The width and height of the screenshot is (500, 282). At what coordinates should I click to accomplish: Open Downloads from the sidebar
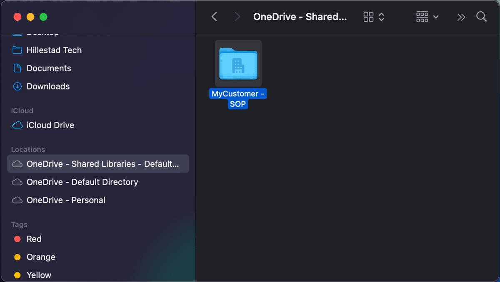click(x=48, y=87)
